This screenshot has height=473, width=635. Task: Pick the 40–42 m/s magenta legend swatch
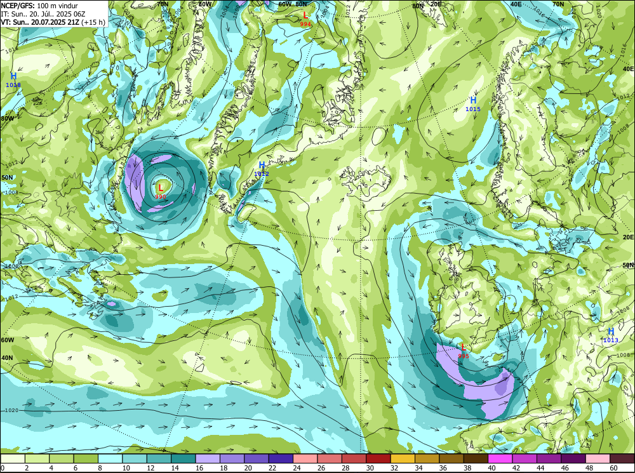tap(500, 458)
